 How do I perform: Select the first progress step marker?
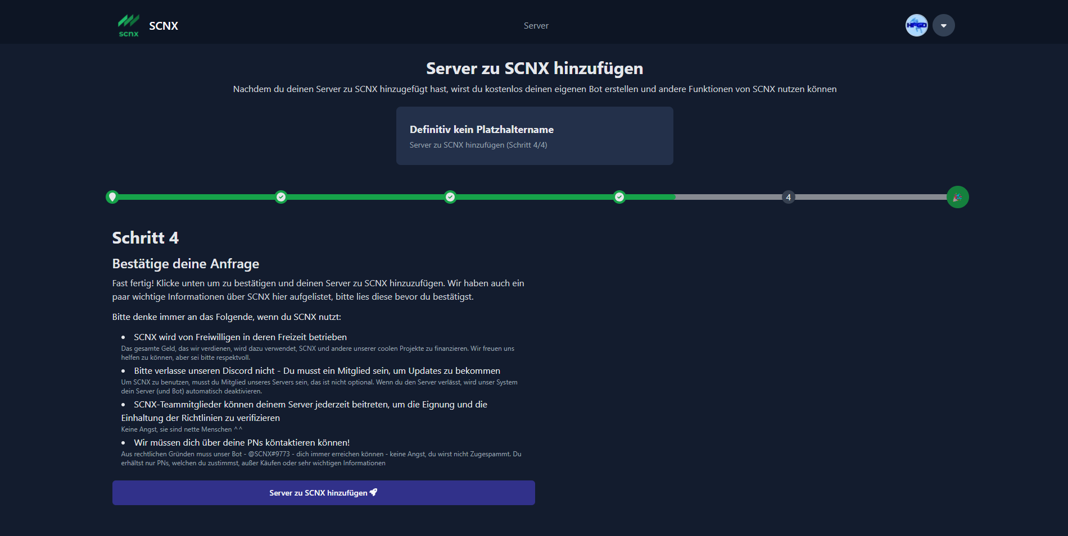112,197
